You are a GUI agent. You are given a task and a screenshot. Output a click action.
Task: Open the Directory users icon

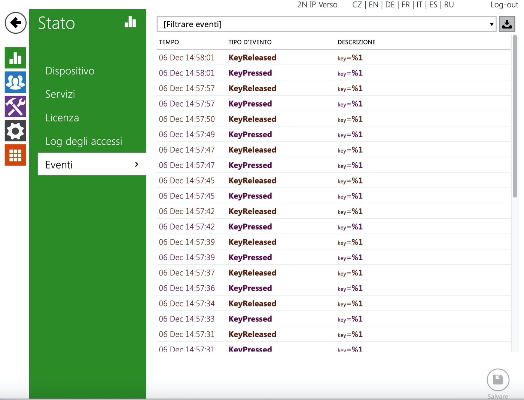(15, 82)
